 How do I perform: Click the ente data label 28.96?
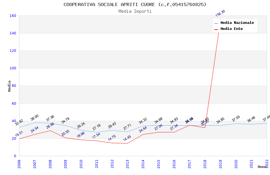coord(50,125)
